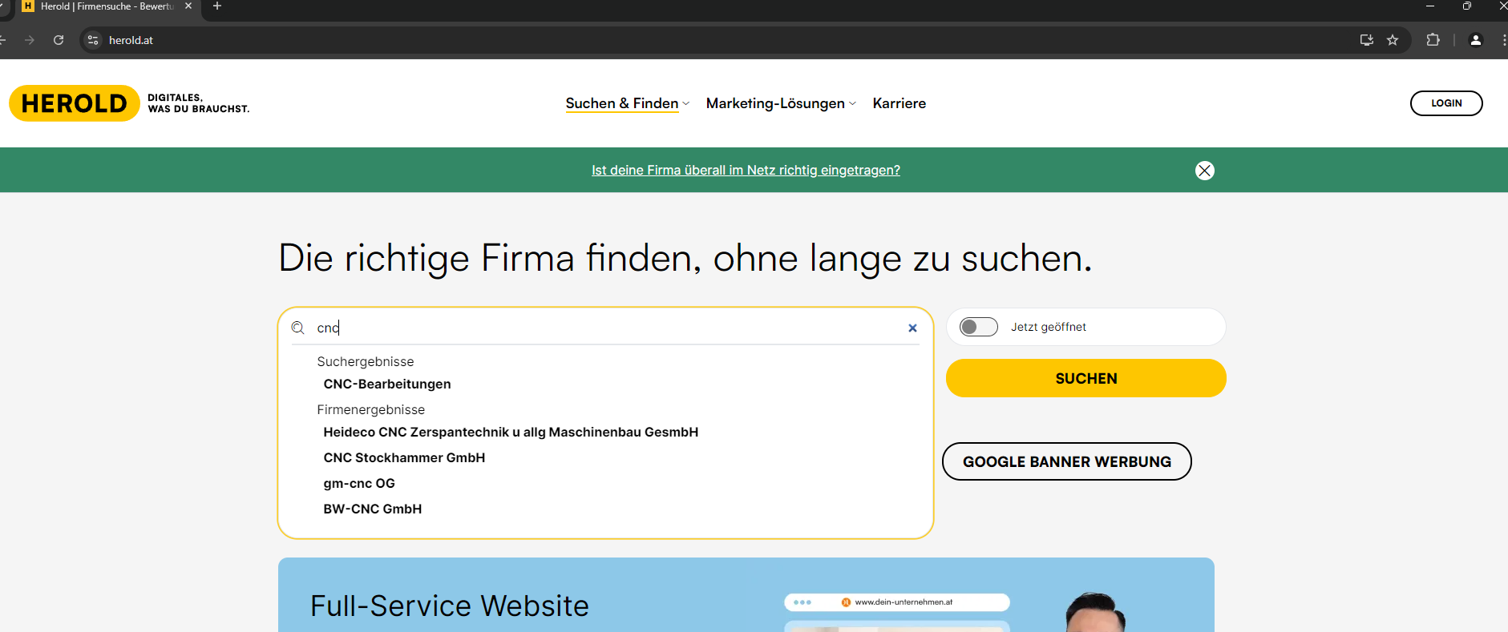
Task: Open the browser profile avatar
Action: click(x=1475, y=40)
